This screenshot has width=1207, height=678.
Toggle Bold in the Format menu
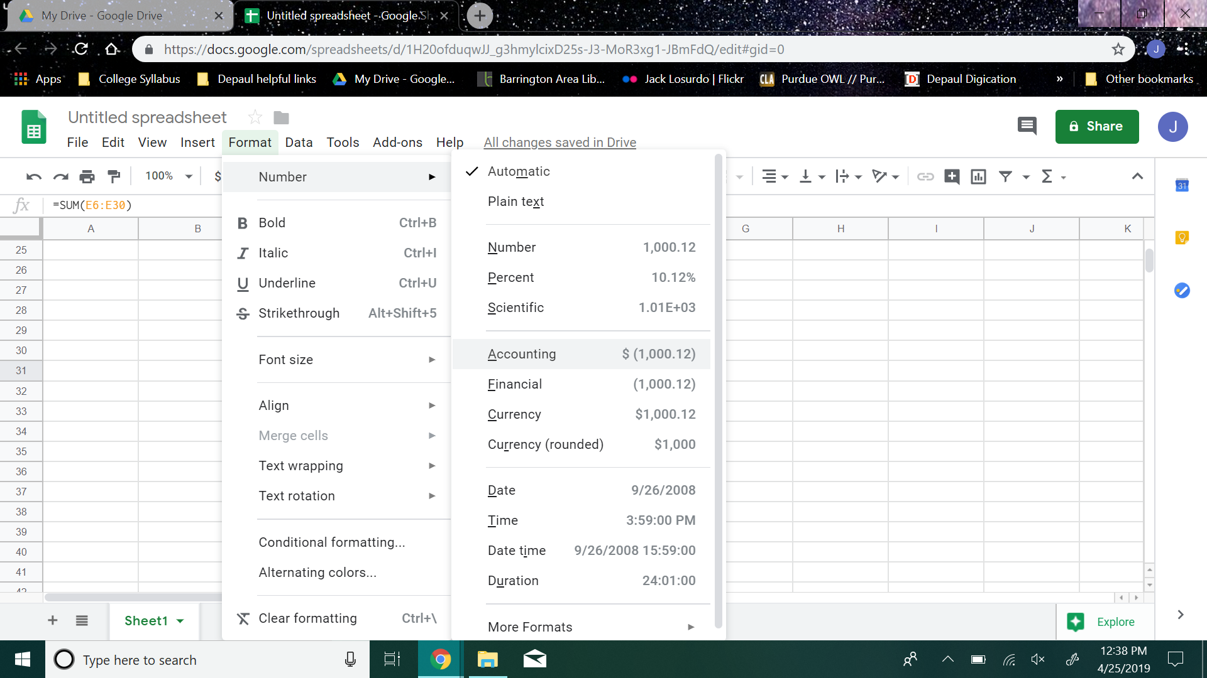[x=336, y=223]
